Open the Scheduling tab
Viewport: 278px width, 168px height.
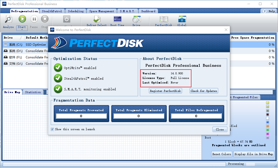[x=76, y=11]
